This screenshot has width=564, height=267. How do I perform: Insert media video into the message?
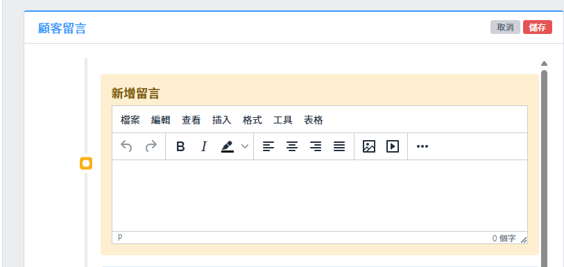coord(393,146)
